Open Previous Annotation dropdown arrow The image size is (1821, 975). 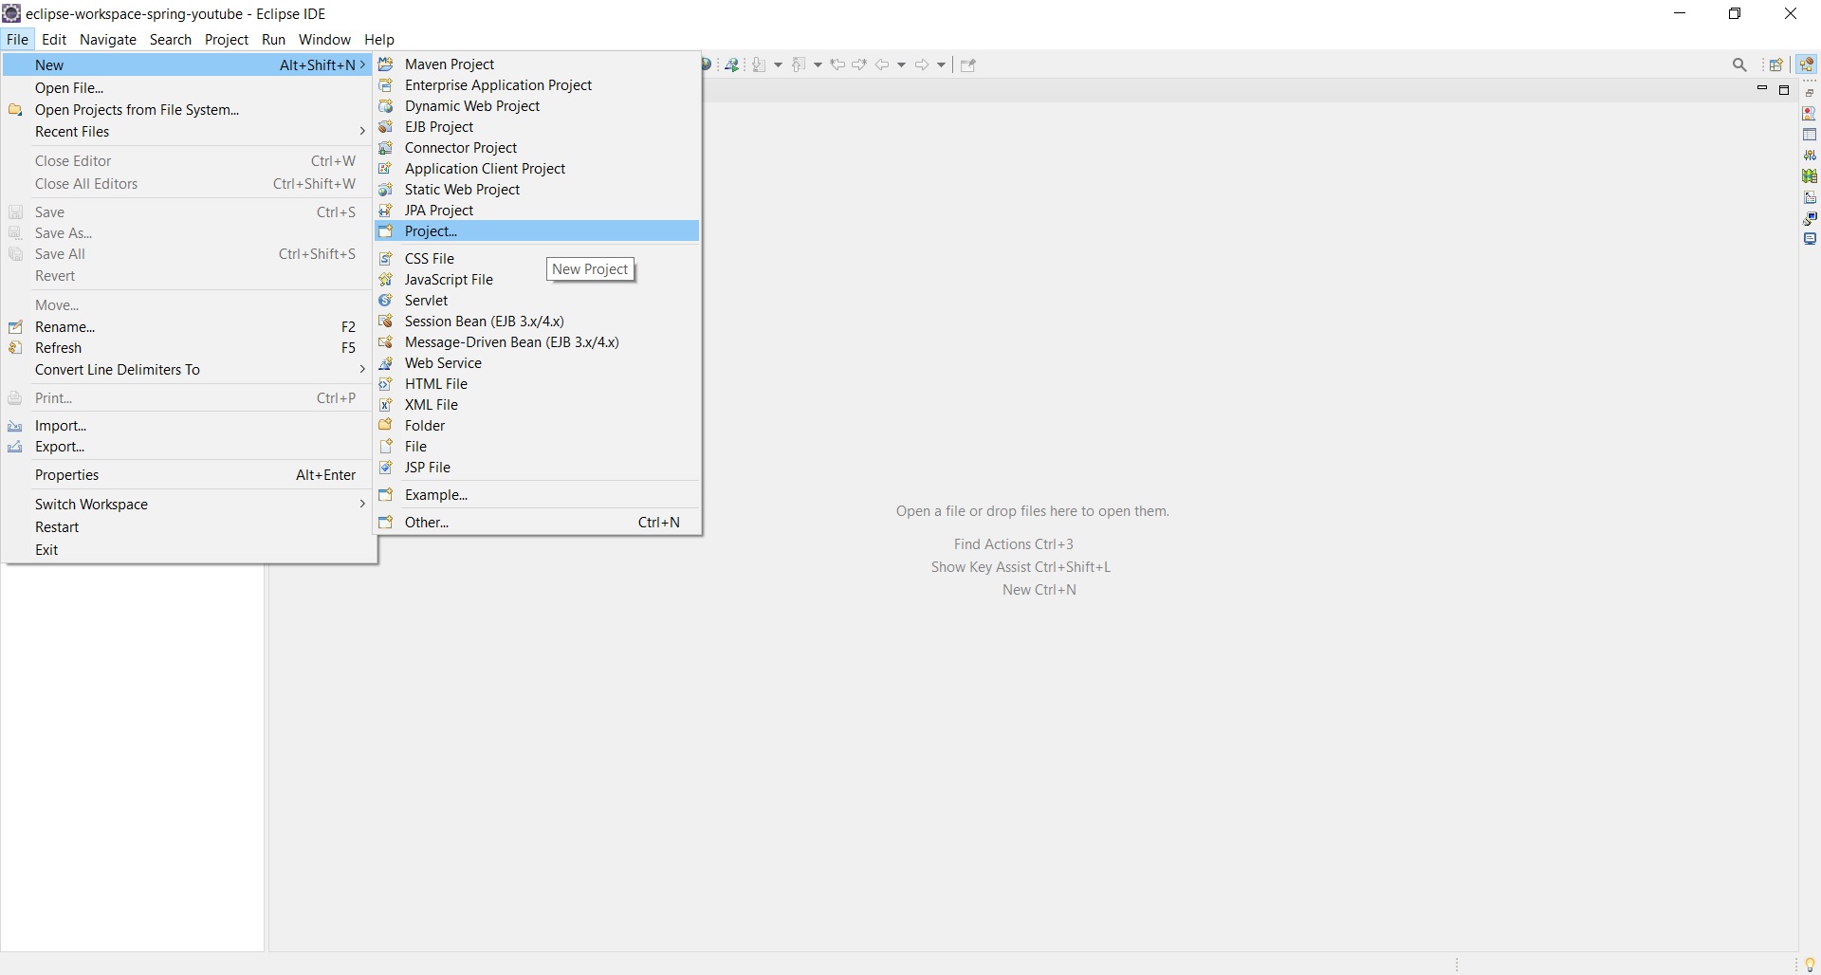[x=818, y=64]
